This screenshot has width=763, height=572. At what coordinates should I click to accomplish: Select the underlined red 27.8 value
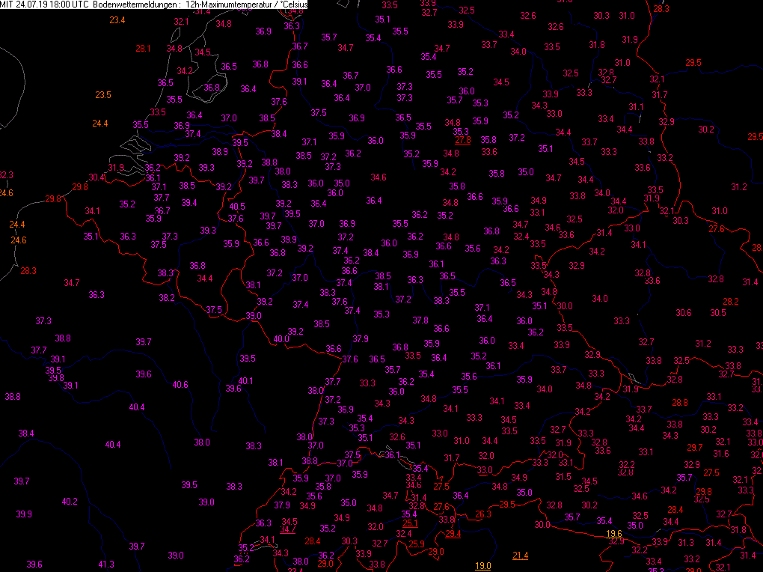coord(462,140)
